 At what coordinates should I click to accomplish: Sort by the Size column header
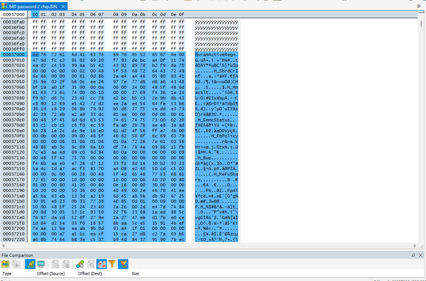click(x=136, y=274)
